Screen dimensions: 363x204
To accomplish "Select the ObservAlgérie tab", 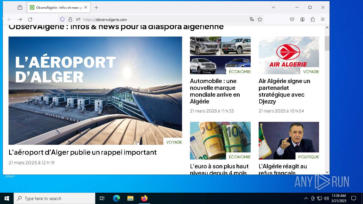I will [59, 8].
